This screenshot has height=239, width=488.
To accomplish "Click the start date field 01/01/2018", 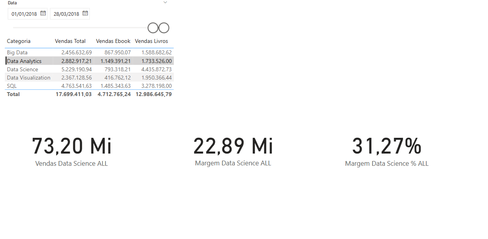I will pos(28,14).
